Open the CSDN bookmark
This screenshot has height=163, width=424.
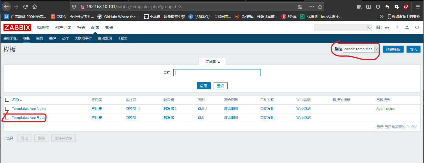click(x=72, y=17)
